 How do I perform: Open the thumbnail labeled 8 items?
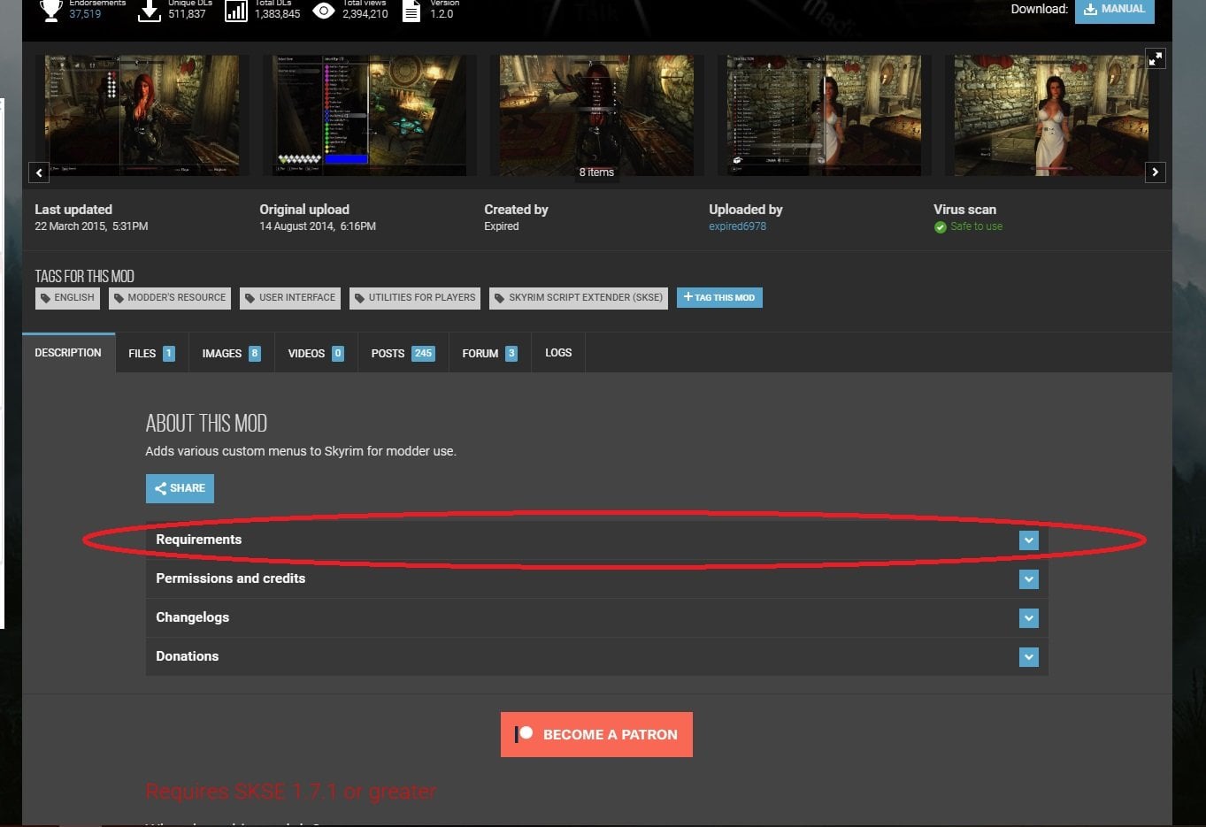tap(596, 116)
